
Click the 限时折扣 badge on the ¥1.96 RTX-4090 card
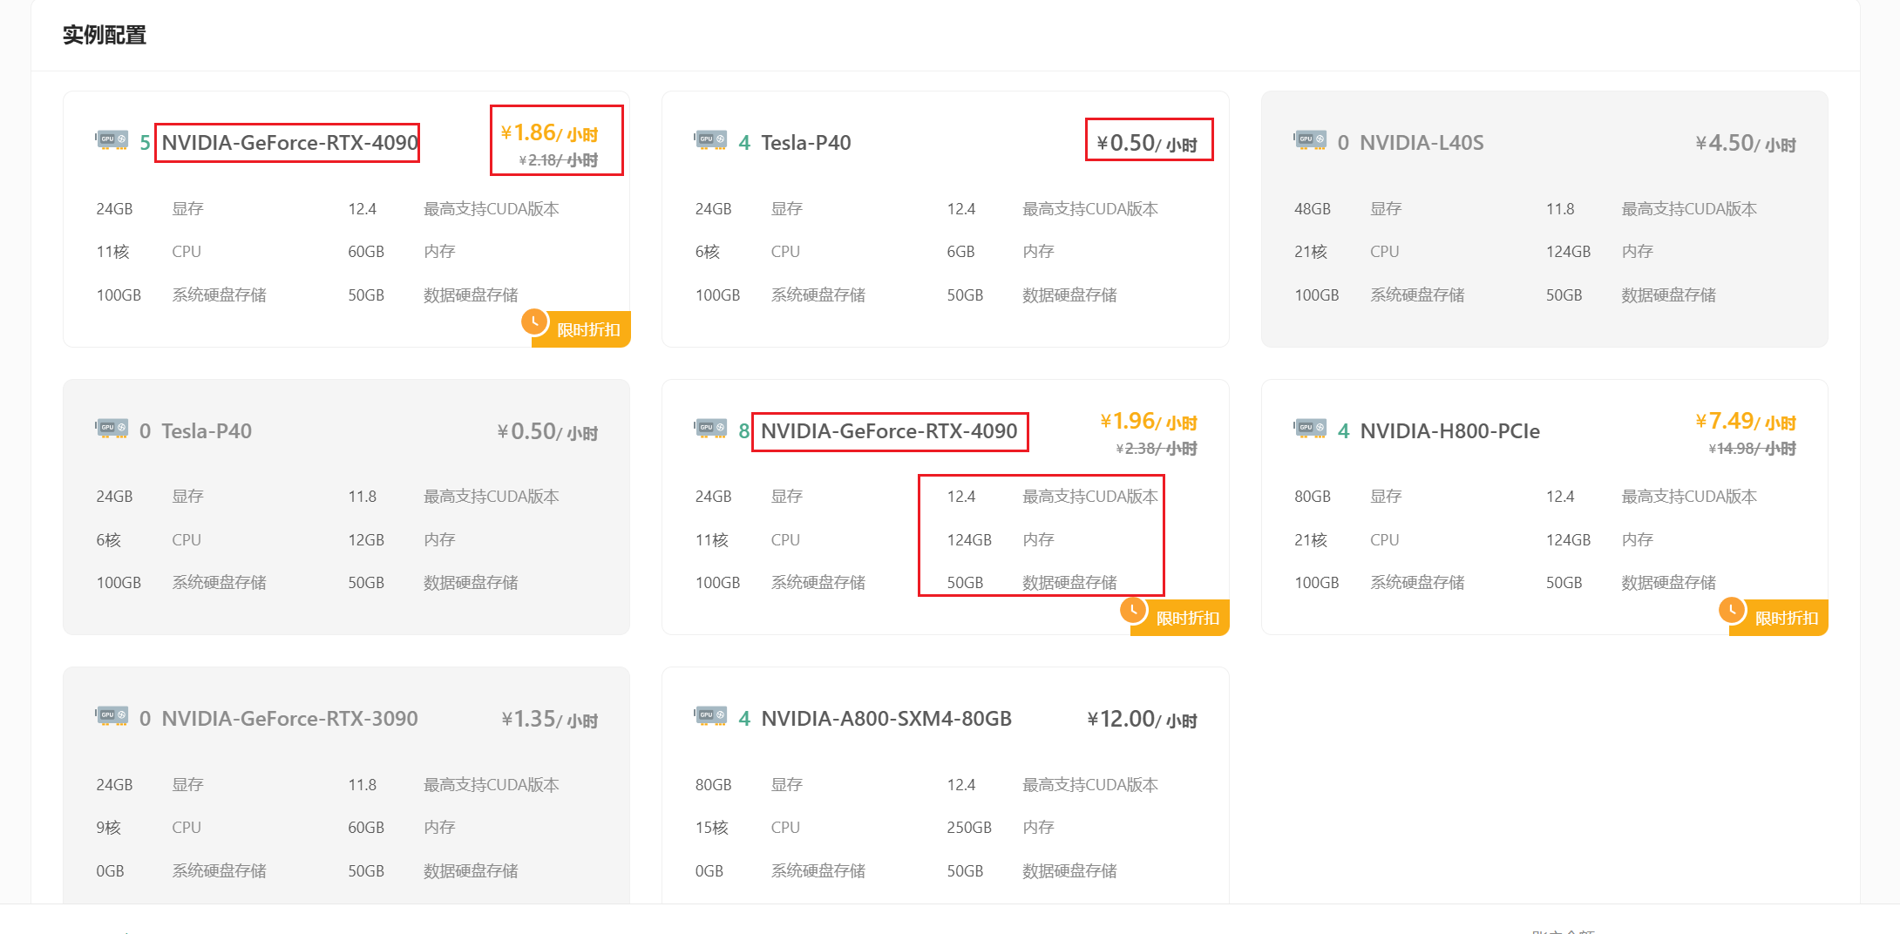tap(1179, 618)
